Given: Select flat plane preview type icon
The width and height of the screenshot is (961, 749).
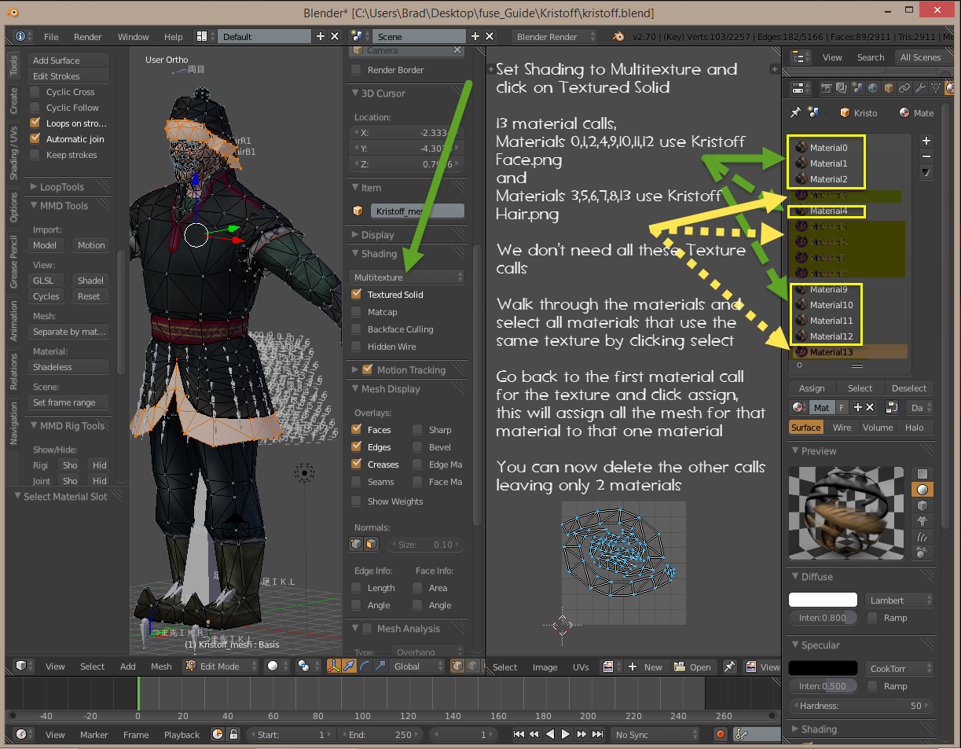Looking at the screenshot, I should (x=922, y=473).
